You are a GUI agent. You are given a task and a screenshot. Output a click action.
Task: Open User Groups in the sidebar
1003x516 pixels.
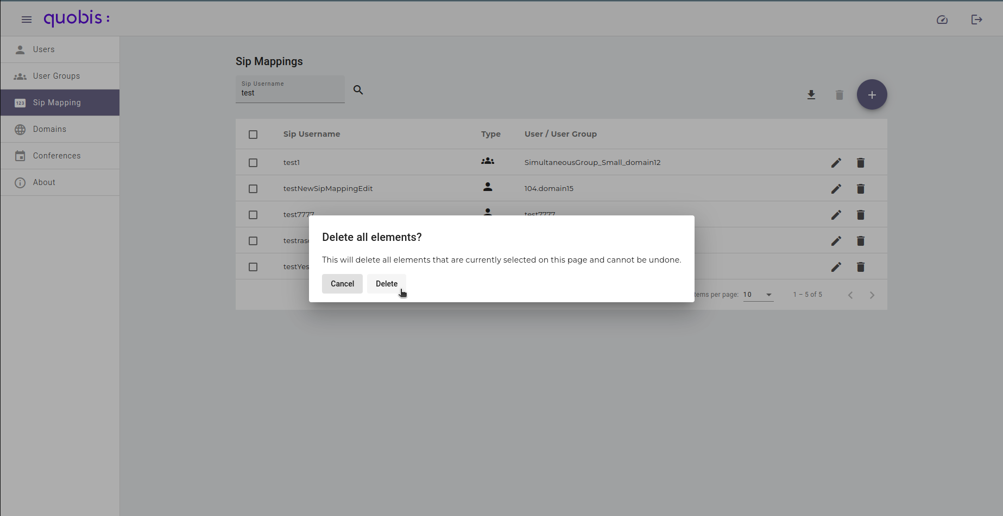click(x=60, y=76)
